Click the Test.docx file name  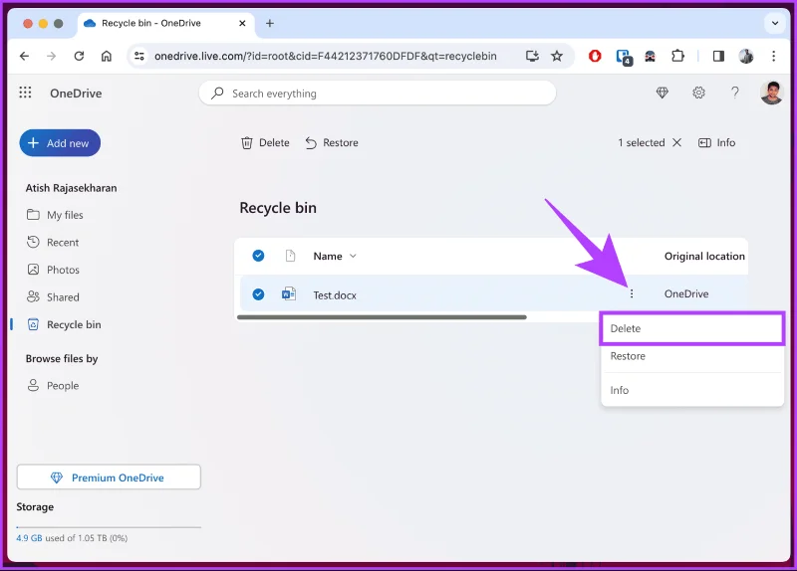pos(335,294)
